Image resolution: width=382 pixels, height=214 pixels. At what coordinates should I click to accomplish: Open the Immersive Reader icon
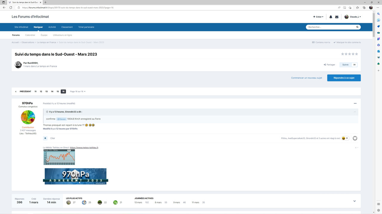tap(345, 7)
